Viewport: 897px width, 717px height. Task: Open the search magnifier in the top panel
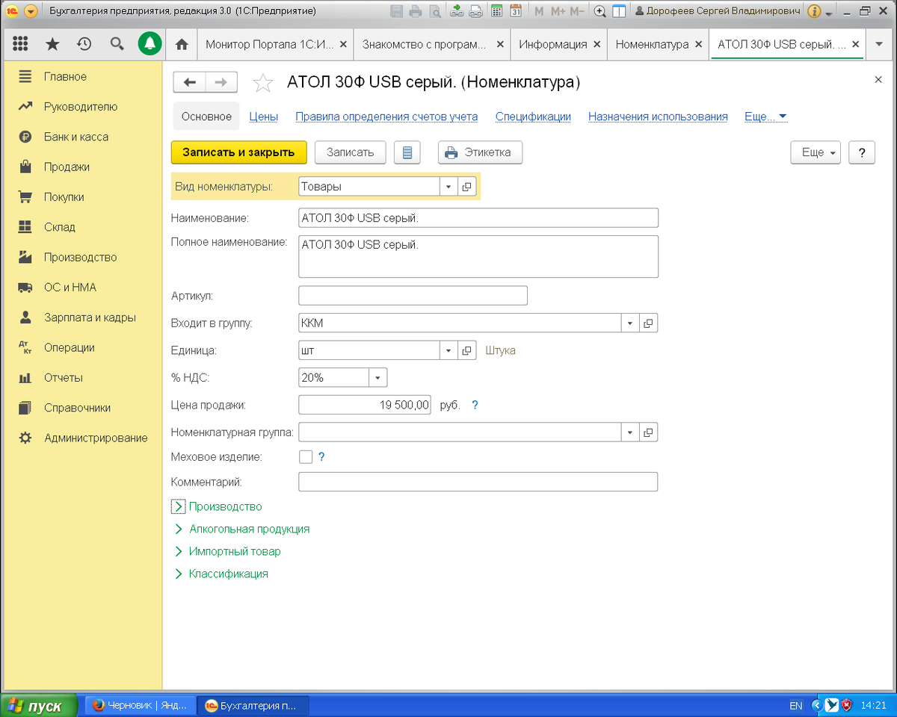[117, 44]
